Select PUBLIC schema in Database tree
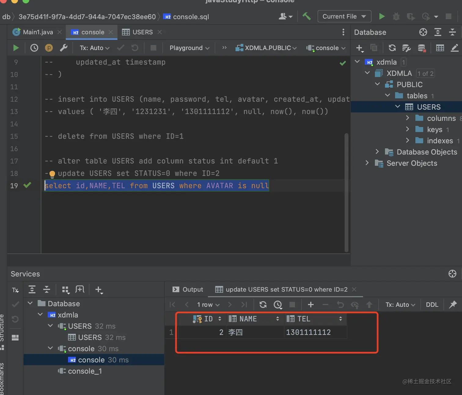Screen dimensions: 462x395 [409, 84]
